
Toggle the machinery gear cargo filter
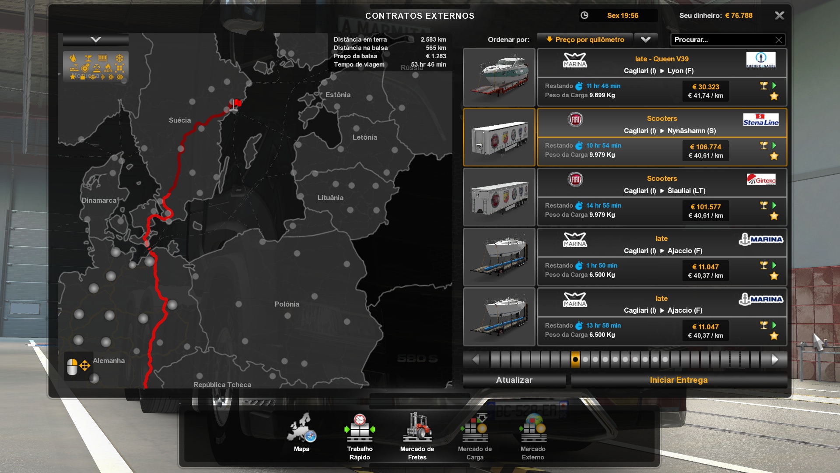pyautogui.click(x=85, y=67)
